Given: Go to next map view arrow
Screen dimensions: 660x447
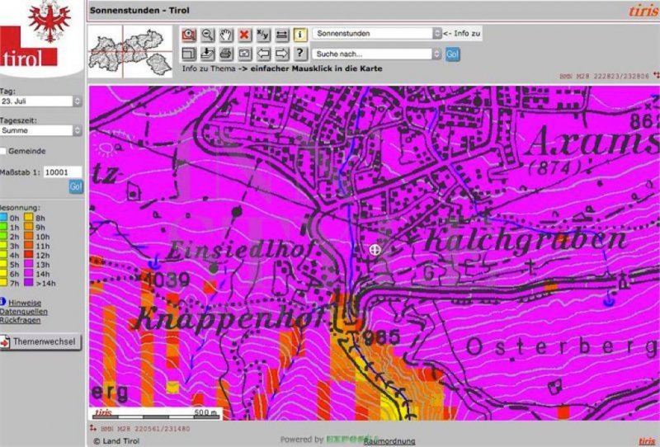Looking at the screenshot, I should [282, 54].
